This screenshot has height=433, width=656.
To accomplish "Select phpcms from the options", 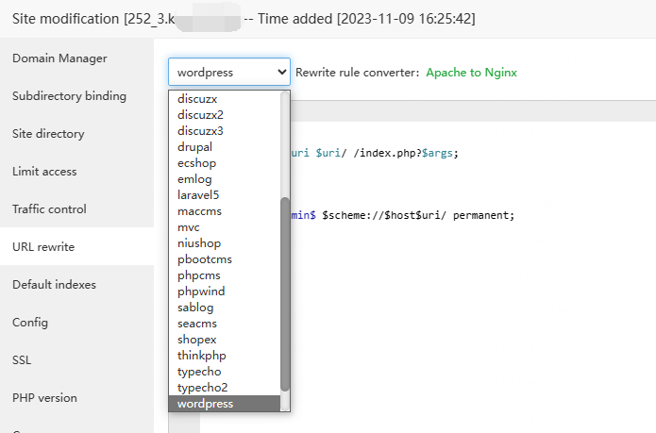I will tap(198, 275).
